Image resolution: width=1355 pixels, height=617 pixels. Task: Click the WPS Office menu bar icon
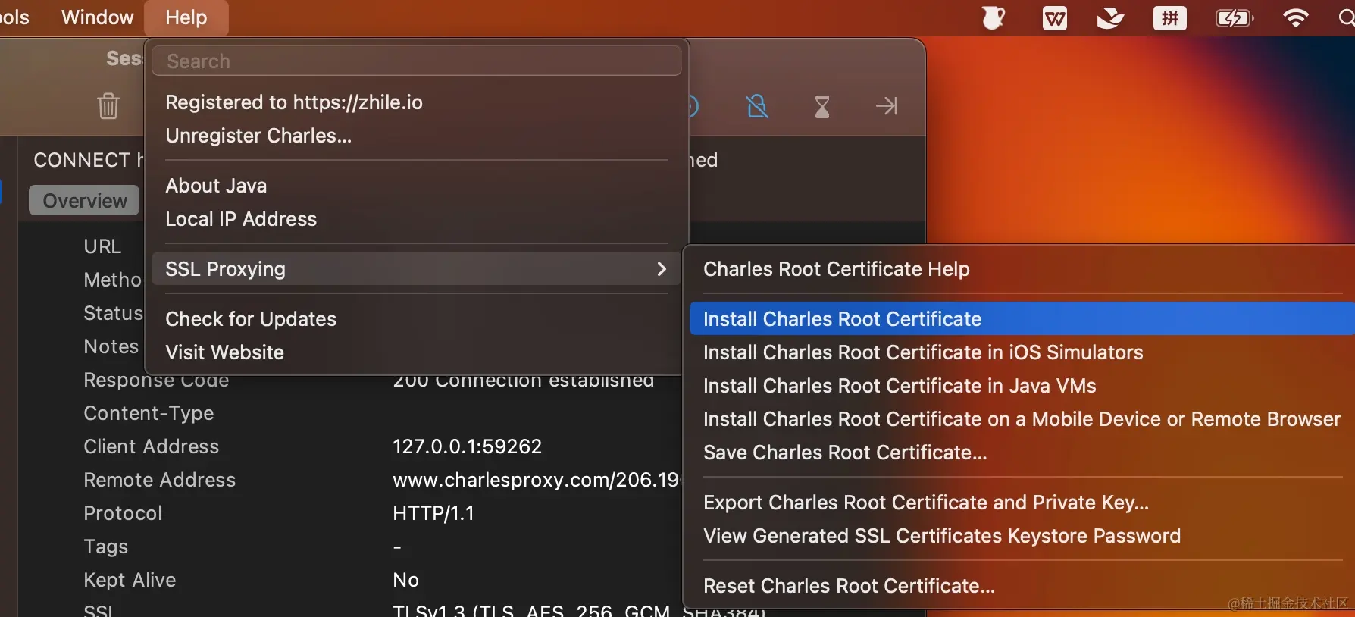click(1054, 18)
